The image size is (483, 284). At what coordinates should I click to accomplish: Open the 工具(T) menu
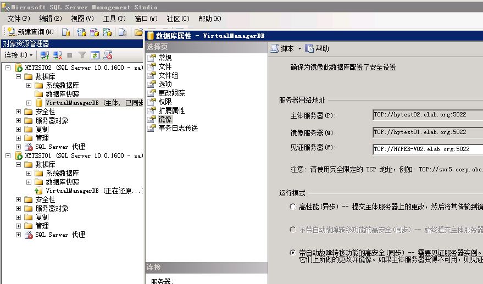click(114, 19)
